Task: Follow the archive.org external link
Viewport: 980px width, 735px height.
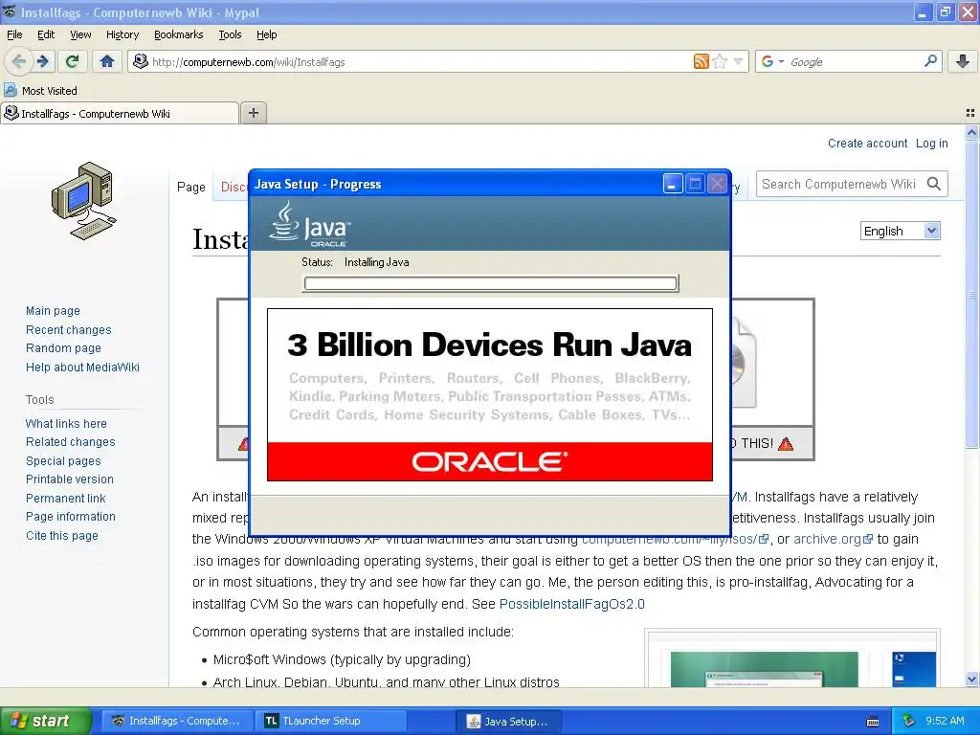Action: pos(833,539)
